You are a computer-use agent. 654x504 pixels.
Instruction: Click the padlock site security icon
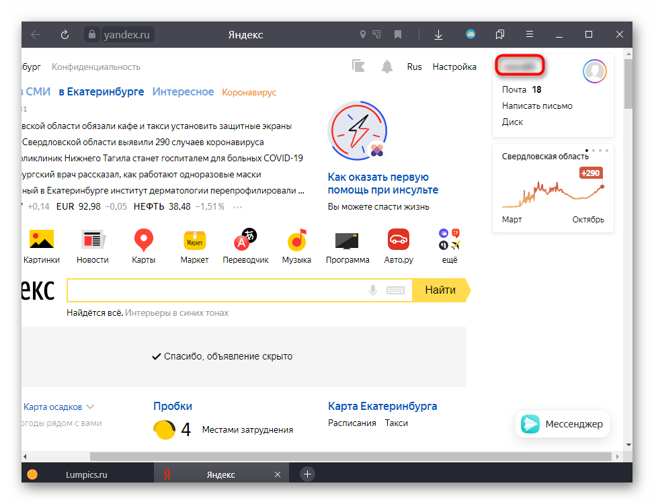tap(92, 34)
